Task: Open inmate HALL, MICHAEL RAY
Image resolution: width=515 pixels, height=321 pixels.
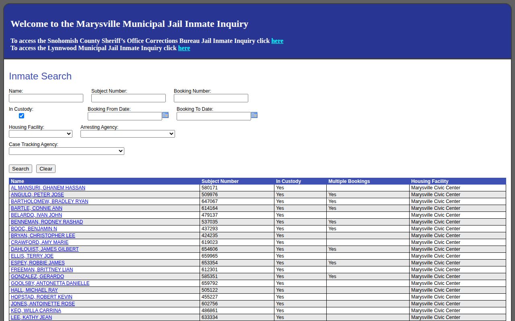Action: point(34,290)
